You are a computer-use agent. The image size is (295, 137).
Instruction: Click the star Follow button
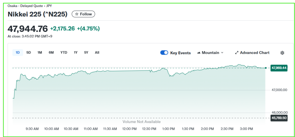click(83, 14)
